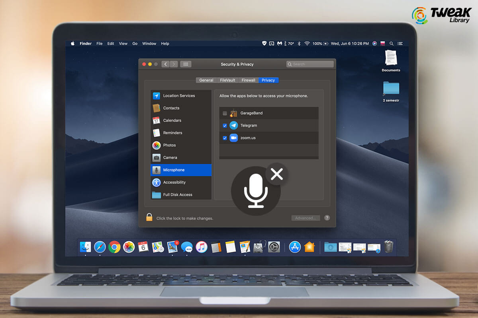Viewport: 478px width, 318px height.
Task: Open the Show All preferences grid icon
Action: point(186,64)
